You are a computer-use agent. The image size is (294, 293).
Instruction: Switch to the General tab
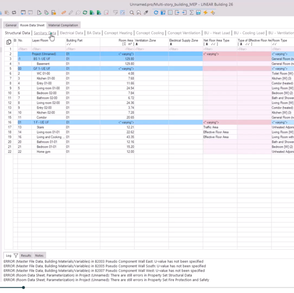pyautogui.click(x=11, y=25)
